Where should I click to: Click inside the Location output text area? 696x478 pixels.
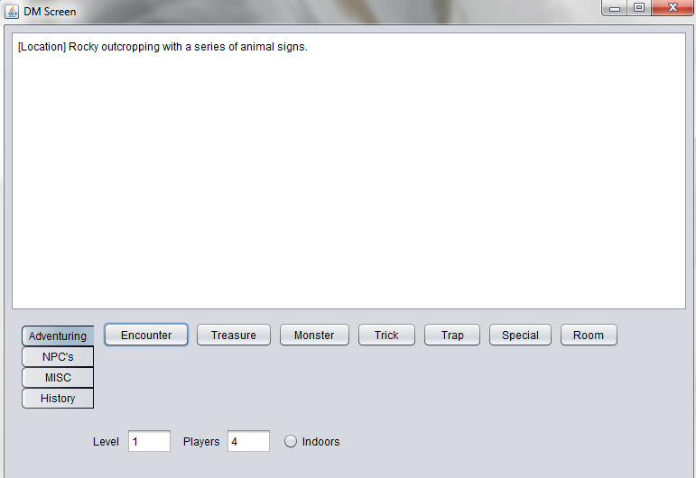coord(348,170)
